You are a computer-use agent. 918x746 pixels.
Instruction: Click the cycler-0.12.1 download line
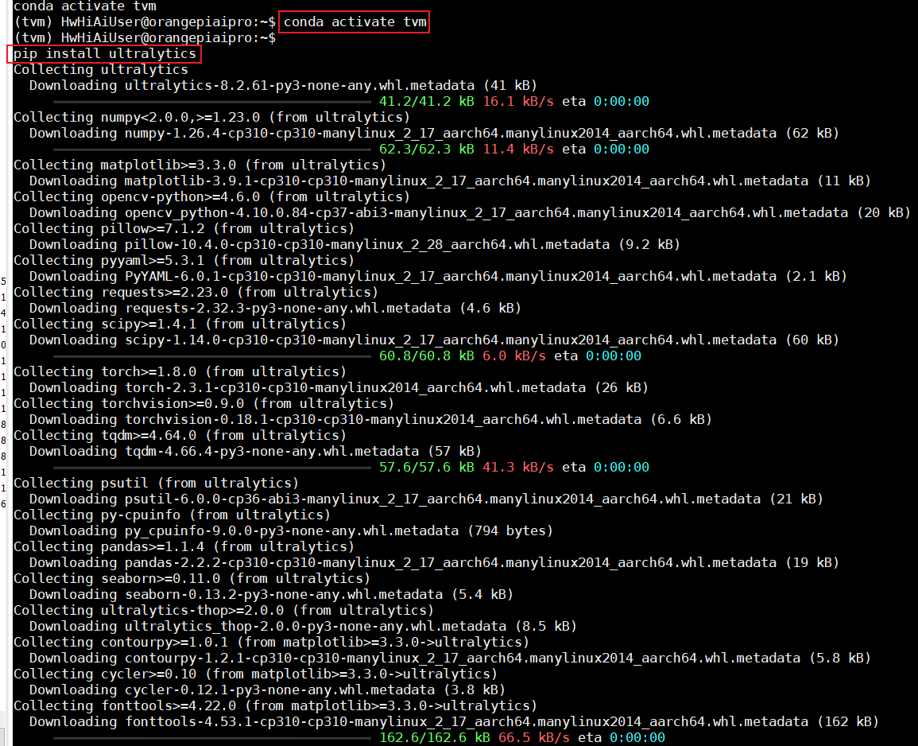click(267, 690)
